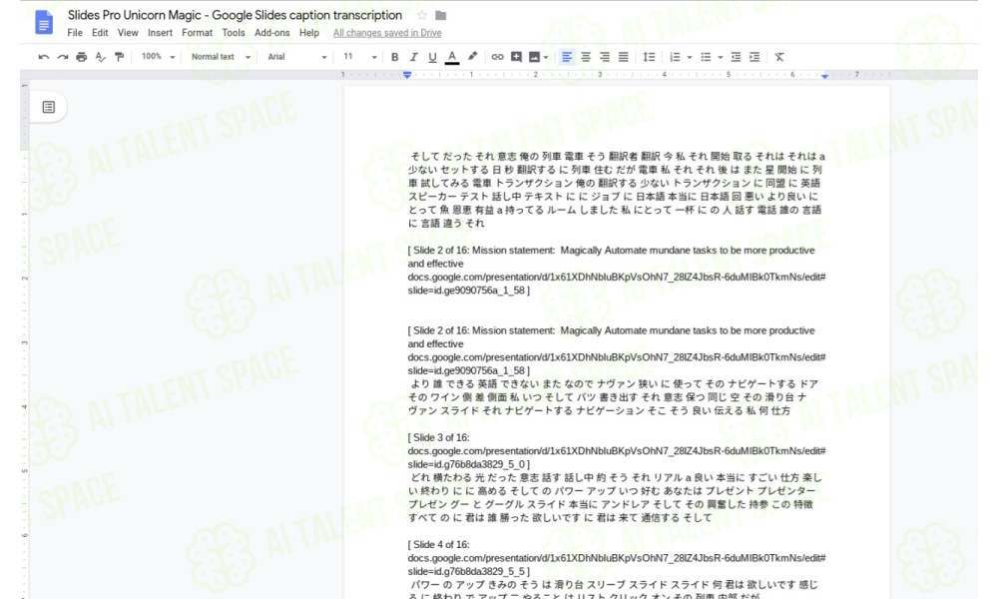The height and width of the screenshot is (599, 998).
Task: Apply numbered list formatting
Action: tap(675, 57)
